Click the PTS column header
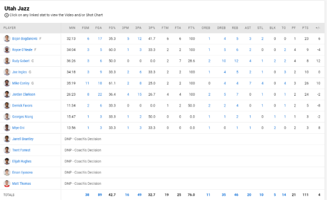 [x=305, y=28]
